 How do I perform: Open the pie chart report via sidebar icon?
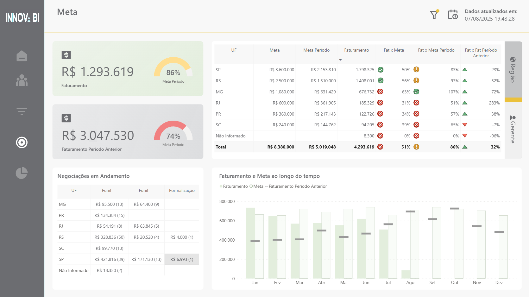coord(22,173)
